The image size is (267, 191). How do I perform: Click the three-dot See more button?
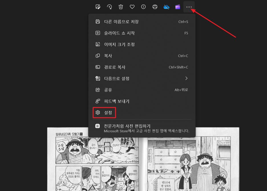(189, 7)
